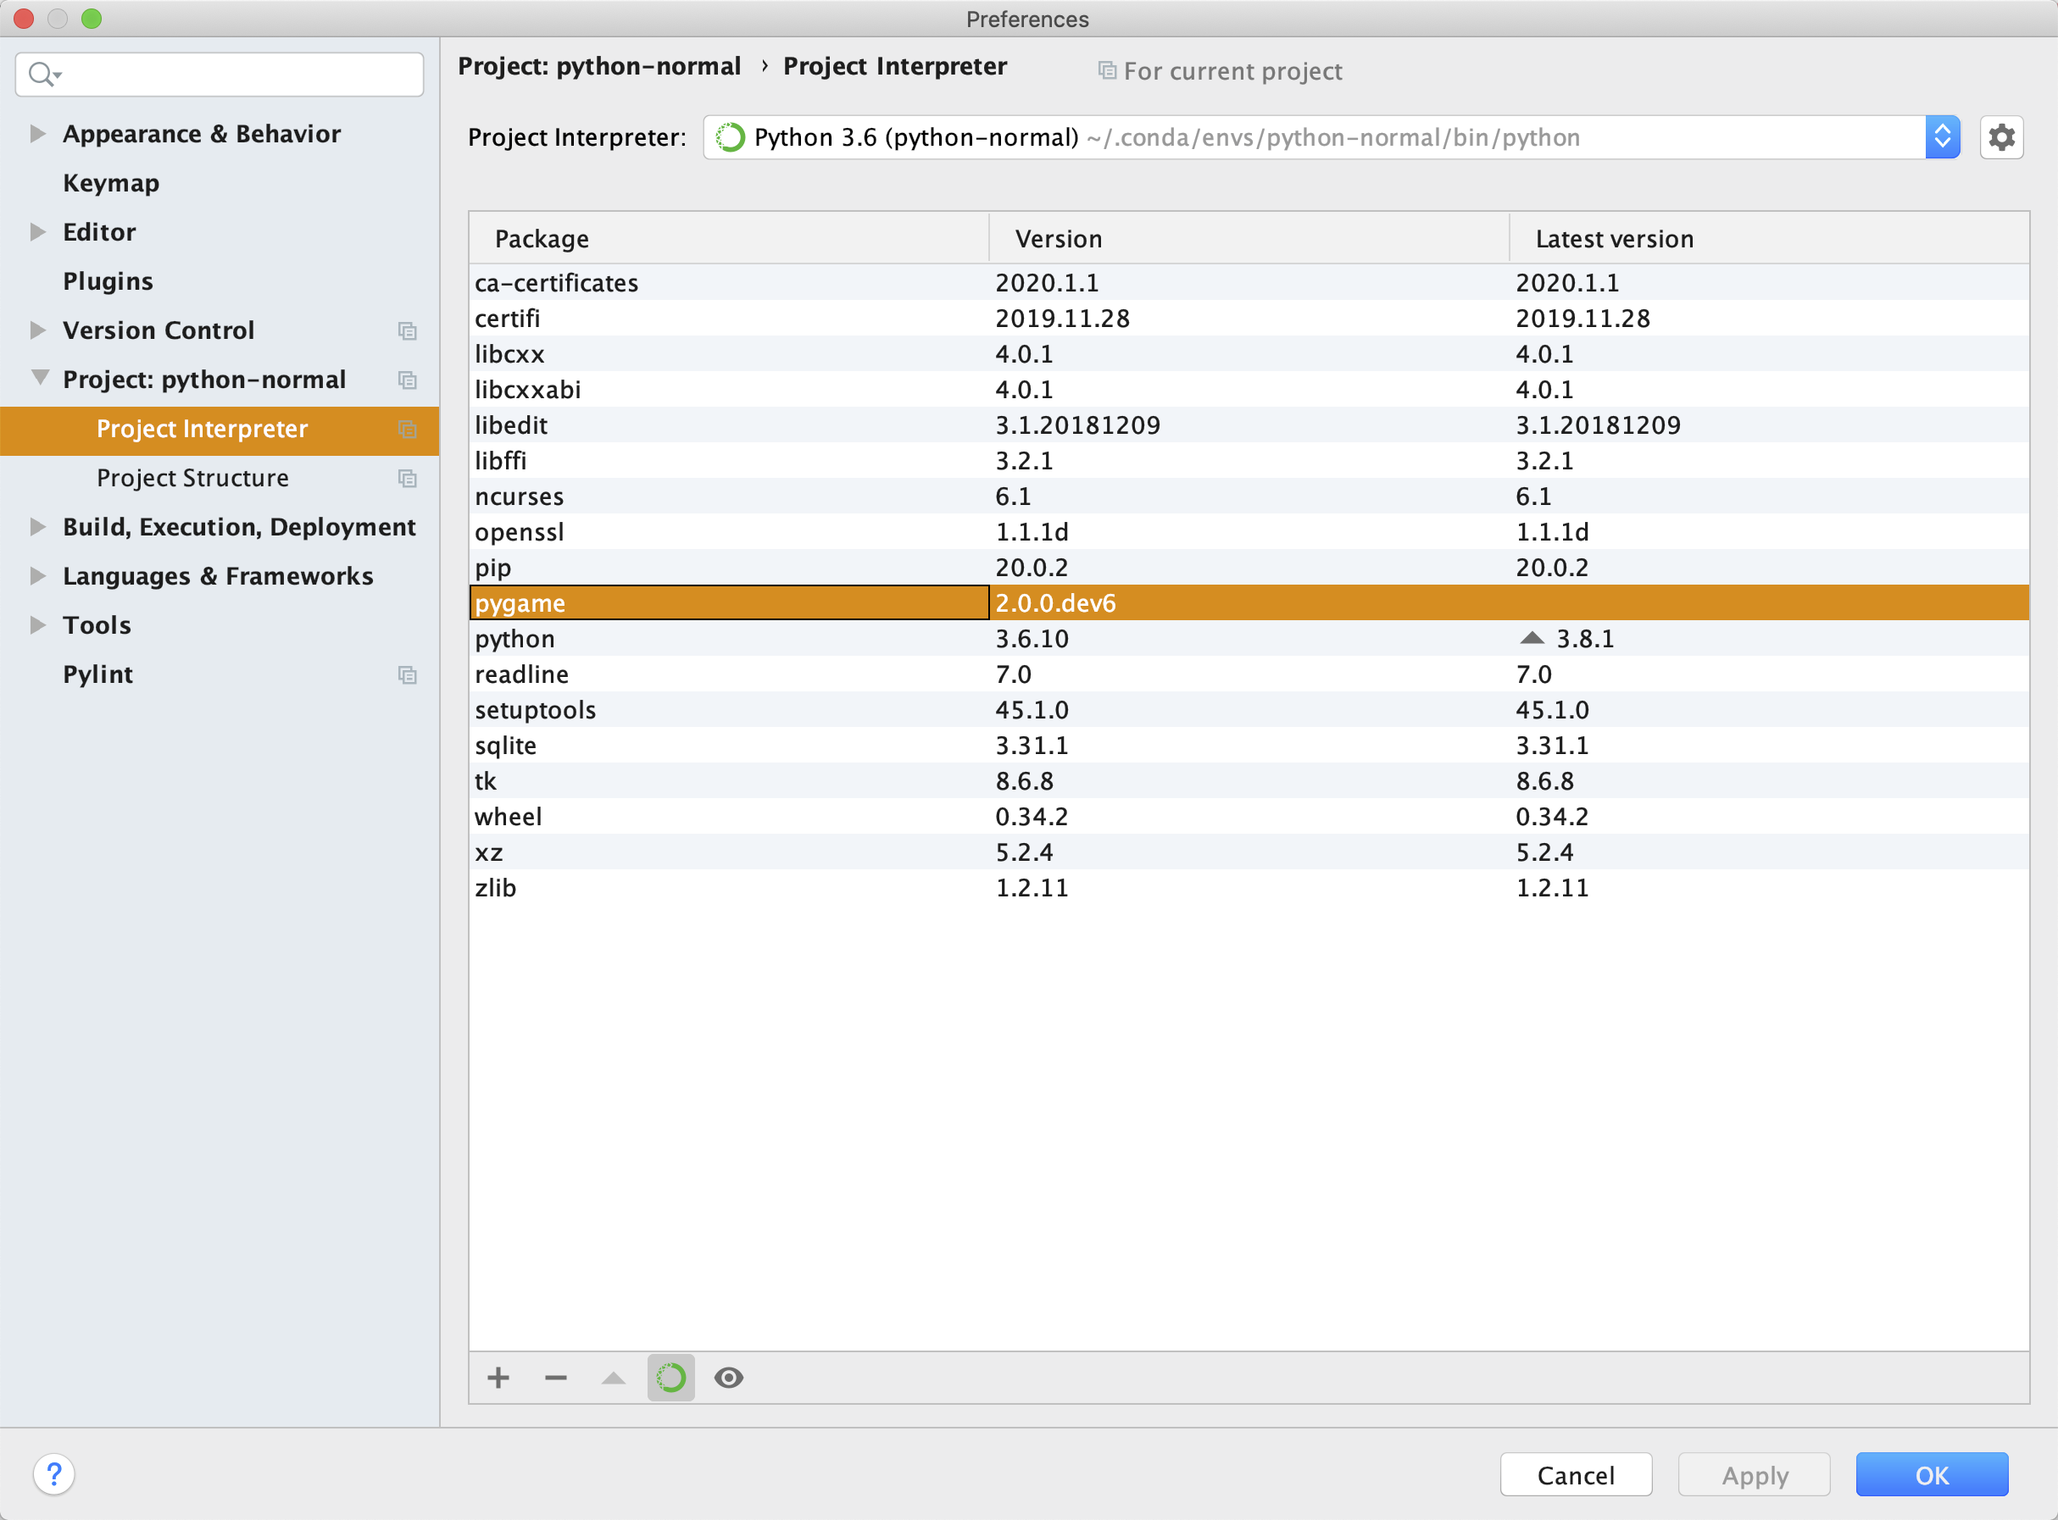Click the copy icon beside Version Control
The image size is (2058, 1520).
[407, 330]
